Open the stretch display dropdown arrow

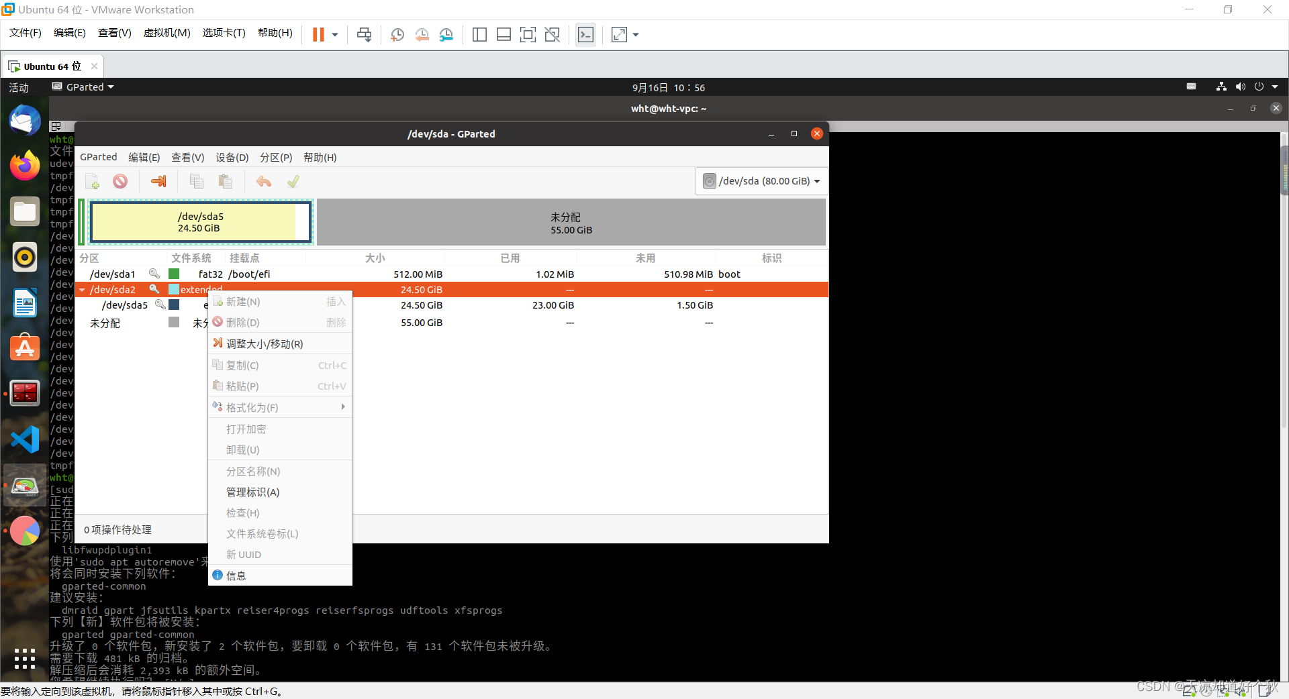click(635, 34)
